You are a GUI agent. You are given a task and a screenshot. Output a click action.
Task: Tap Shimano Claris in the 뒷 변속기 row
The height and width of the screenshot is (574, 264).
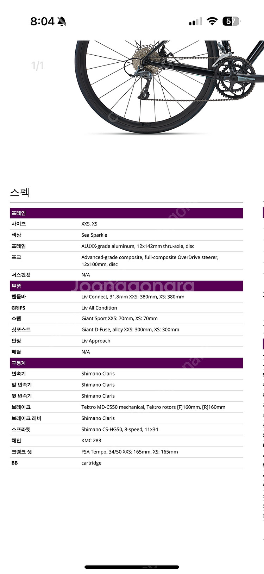[x=98, y=396]
